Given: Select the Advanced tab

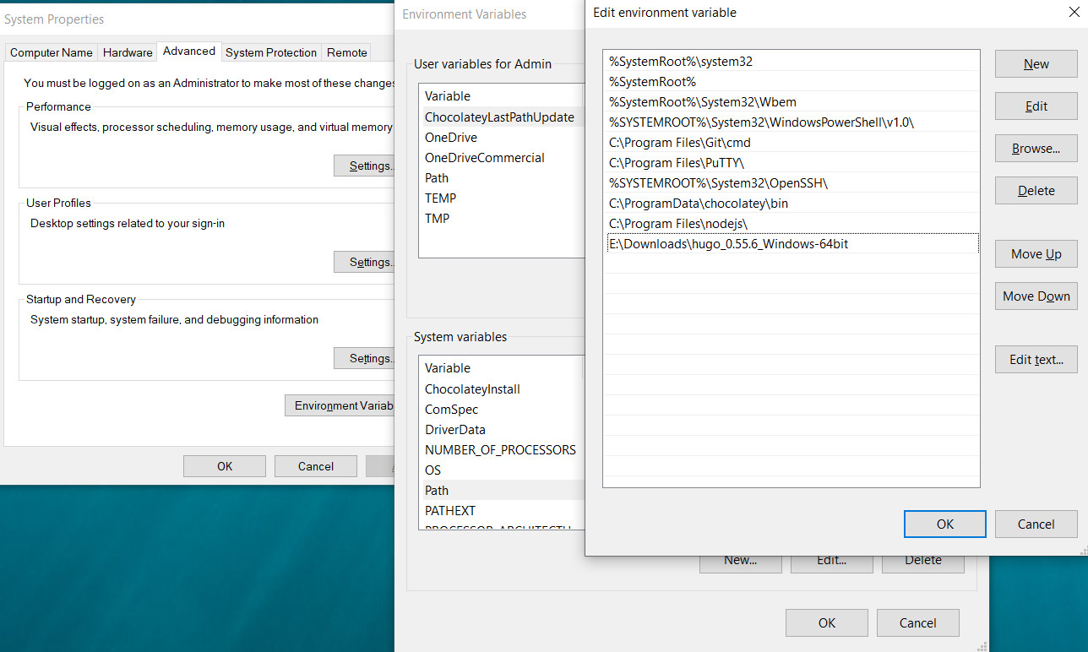Looking at the screenshot, I should click(189, 52).
